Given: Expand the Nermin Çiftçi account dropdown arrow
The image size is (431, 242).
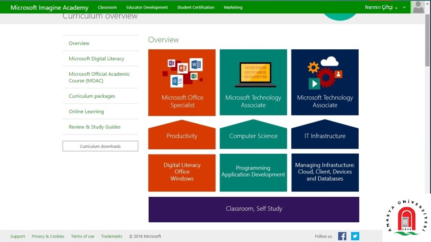Looking at the screenshot, I should pyautogui.click(x=396, y=8).
